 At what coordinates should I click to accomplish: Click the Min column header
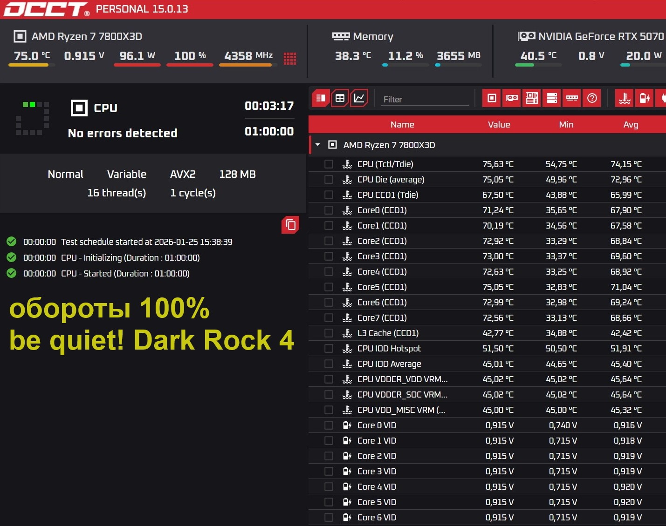click(566, 125)
